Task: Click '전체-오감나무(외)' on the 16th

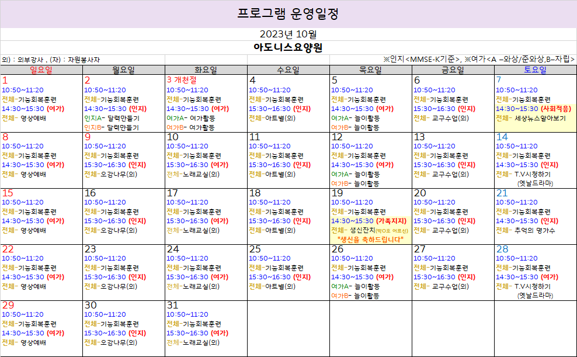Action: [111, 230]
